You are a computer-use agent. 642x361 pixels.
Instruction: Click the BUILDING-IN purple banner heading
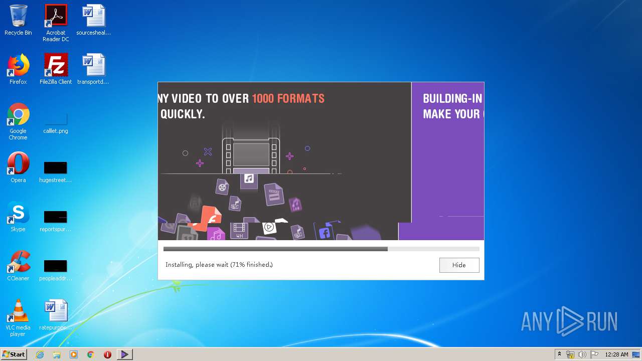452,98
